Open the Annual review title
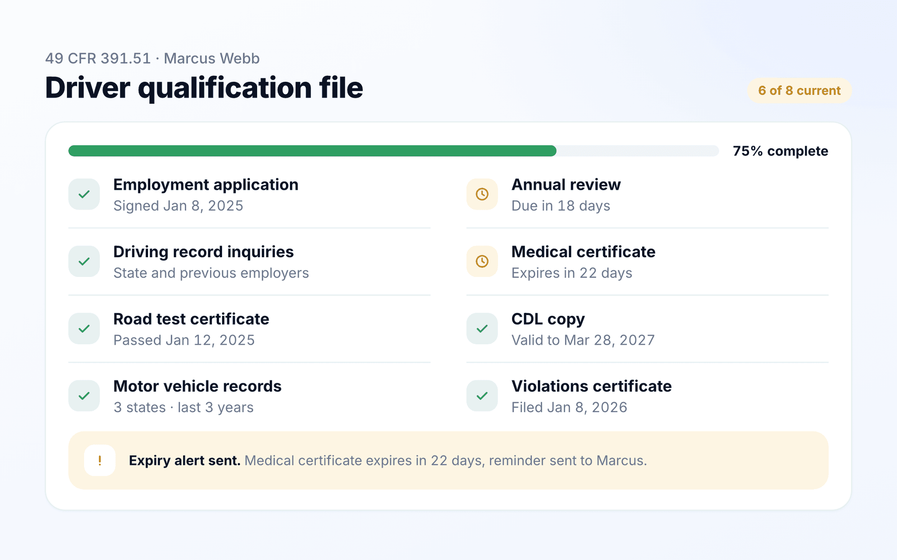 click(x=566, y=185)
